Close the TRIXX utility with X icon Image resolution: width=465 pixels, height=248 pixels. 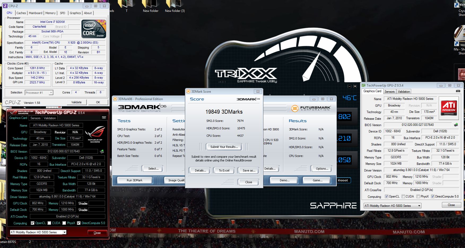355,86
